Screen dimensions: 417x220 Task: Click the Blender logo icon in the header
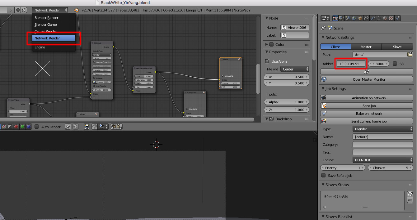[76, 10]
